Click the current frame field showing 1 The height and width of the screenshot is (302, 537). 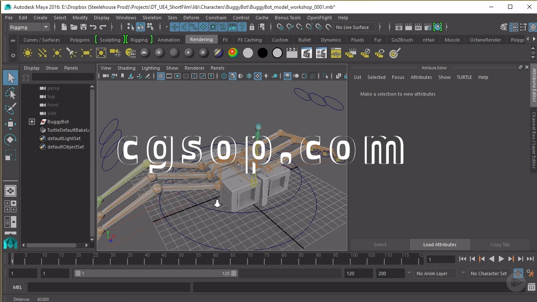pyautogui.click(x=441, y=259)
